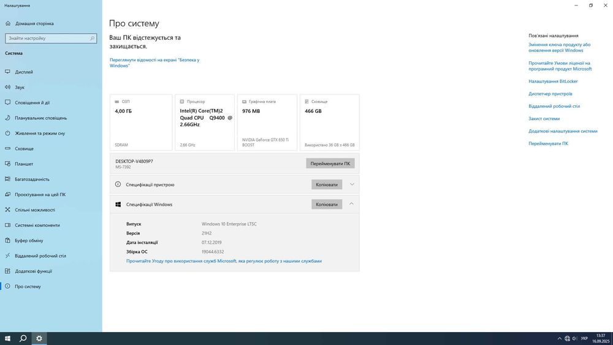Open Microsoft services agreement link
Screen dimensions: 613x345
224,261
